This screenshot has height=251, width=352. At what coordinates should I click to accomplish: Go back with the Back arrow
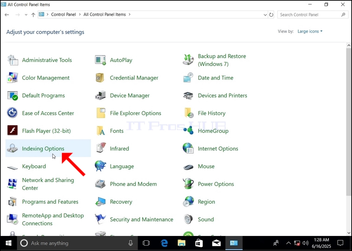(7, 15)
